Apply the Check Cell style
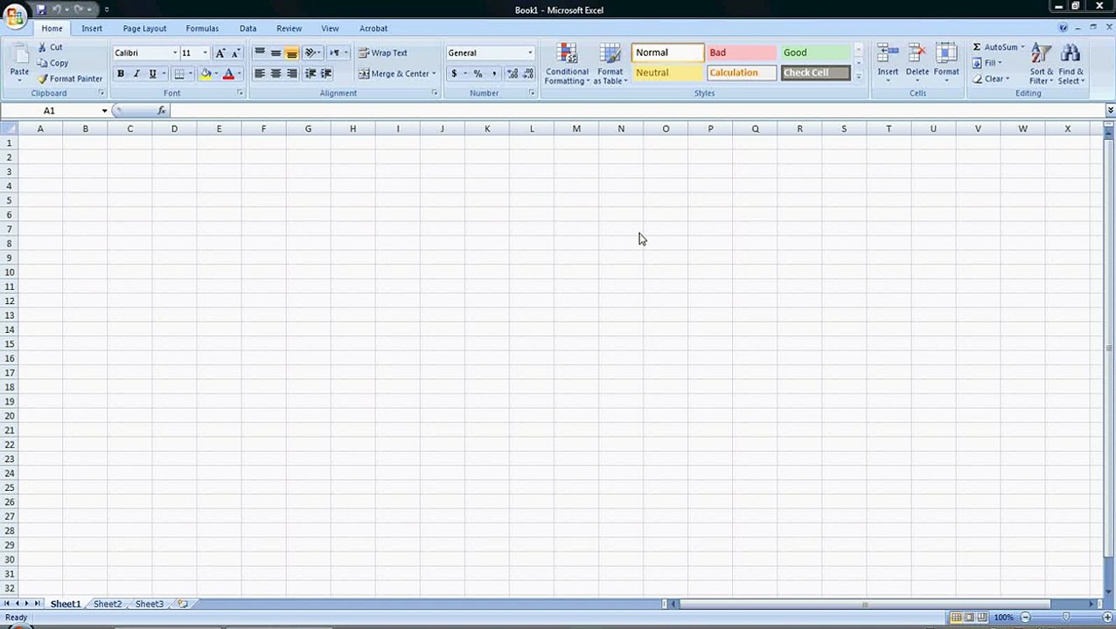 (815, 73)
